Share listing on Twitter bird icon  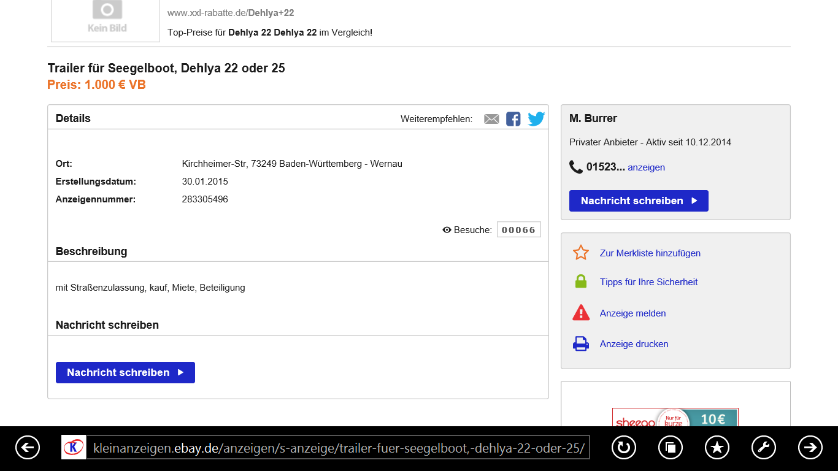point(536,119)
